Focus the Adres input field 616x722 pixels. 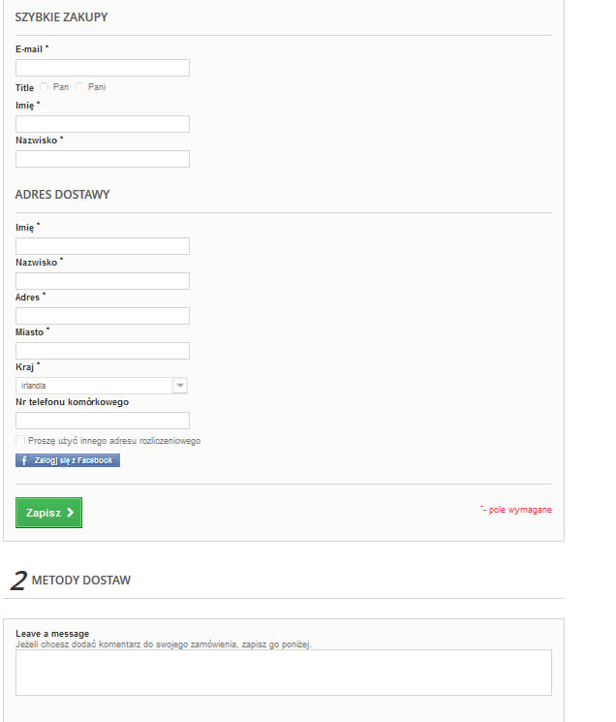click(x=103, y=316)
